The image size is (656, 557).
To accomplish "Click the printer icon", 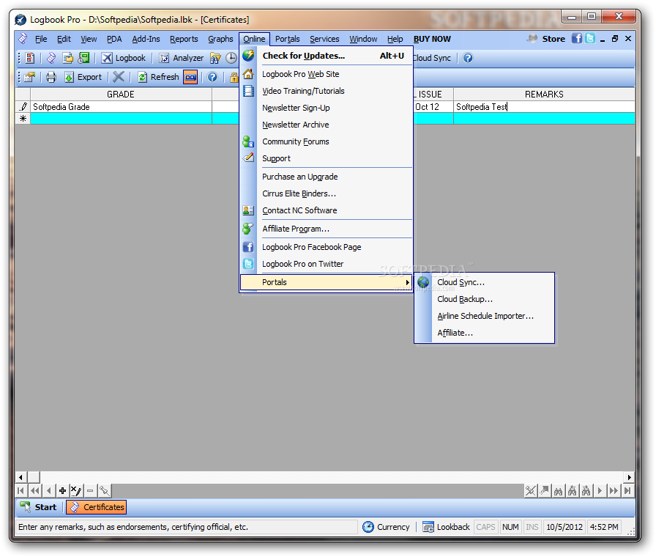I will [x=51, y=77].
